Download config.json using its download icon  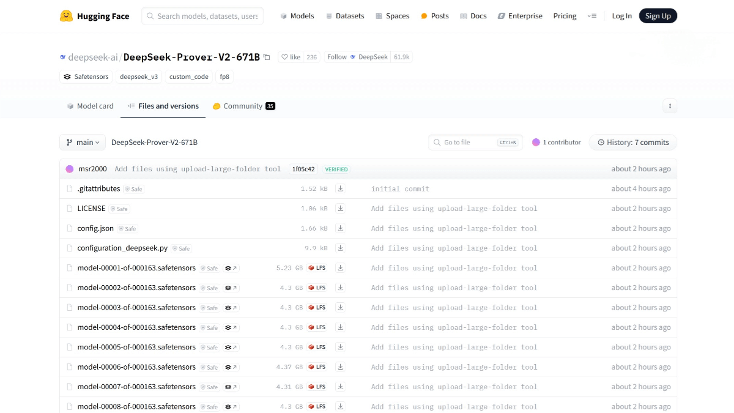tap(340, 228)
